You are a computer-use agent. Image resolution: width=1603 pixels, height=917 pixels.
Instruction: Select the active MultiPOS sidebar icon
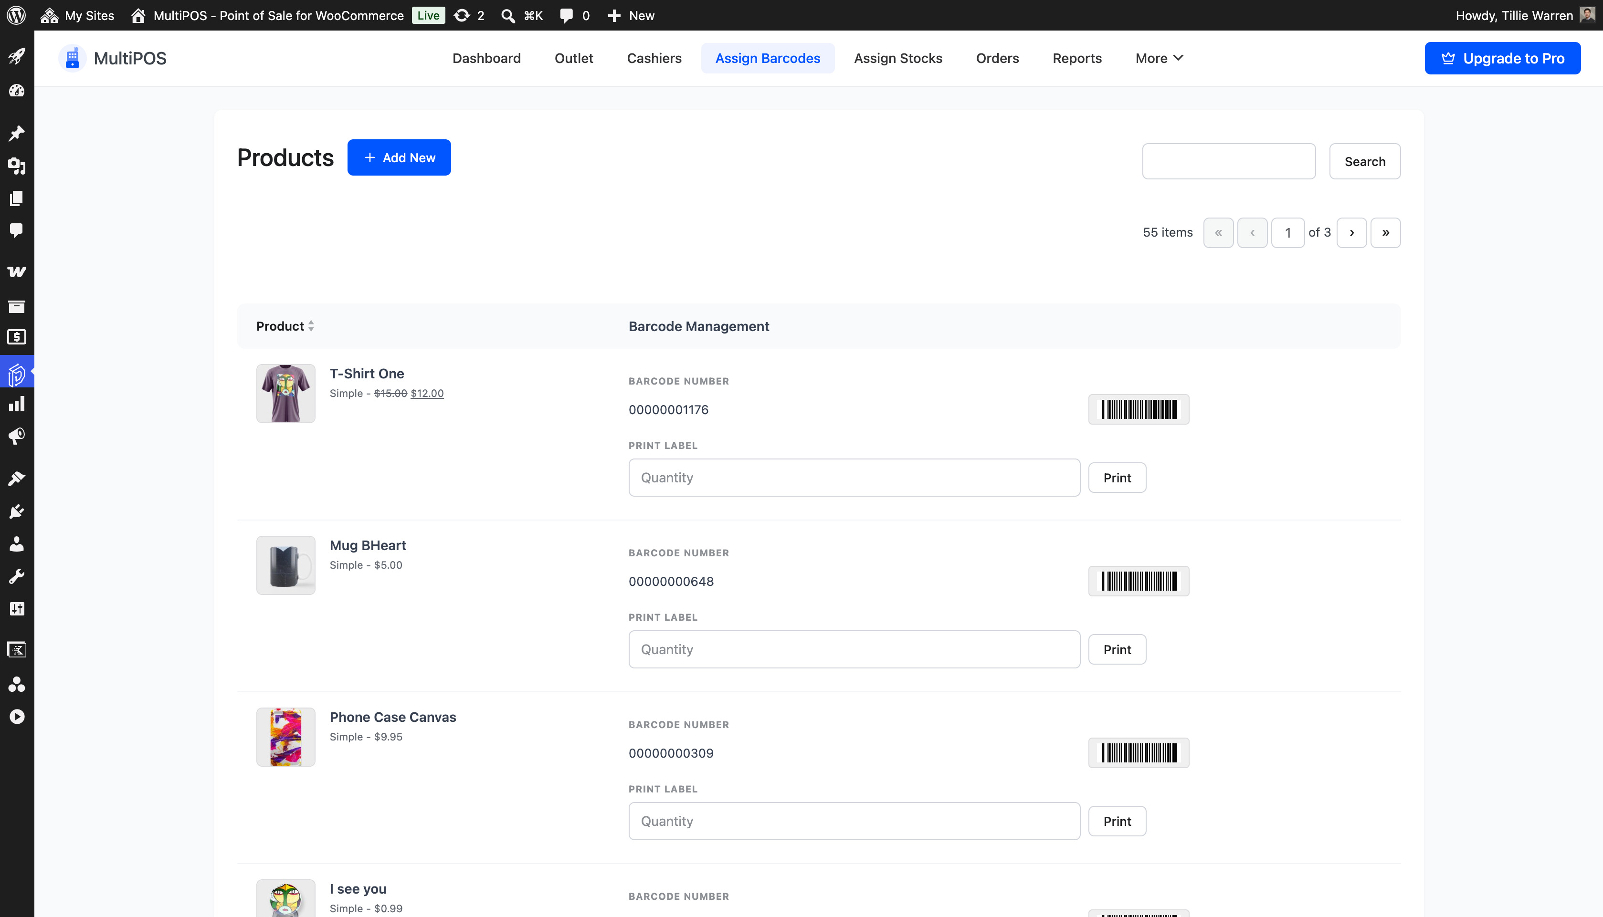(x=17, y=375)
